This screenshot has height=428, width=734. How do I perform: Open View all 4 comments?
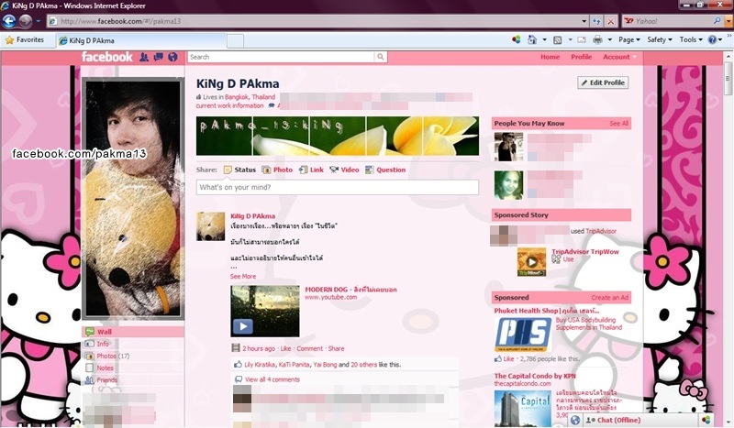coord(272,379)
